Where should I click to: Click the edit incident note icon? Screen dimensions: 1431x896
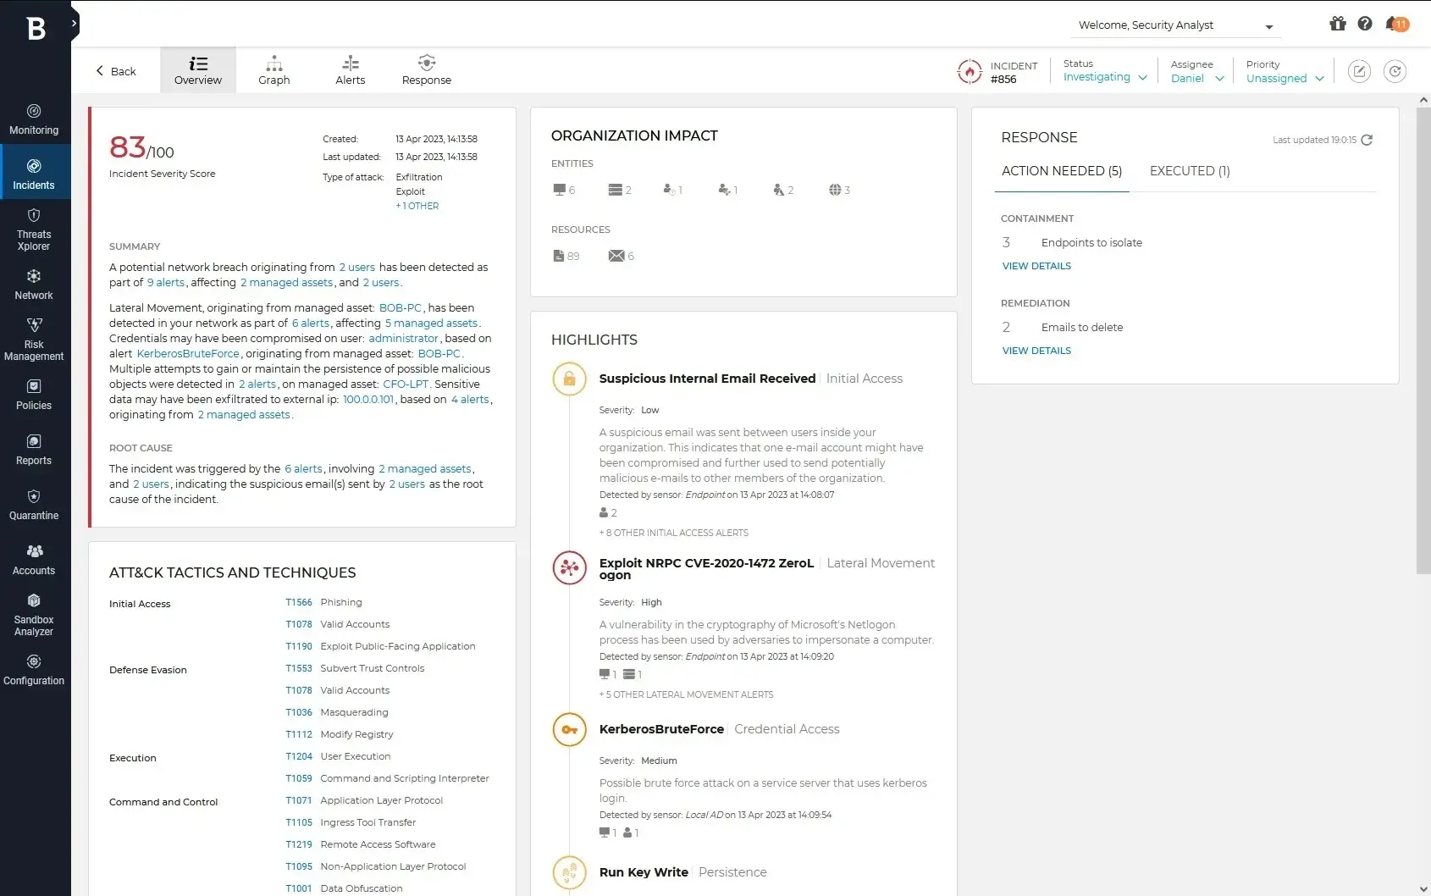(1359, 71)
